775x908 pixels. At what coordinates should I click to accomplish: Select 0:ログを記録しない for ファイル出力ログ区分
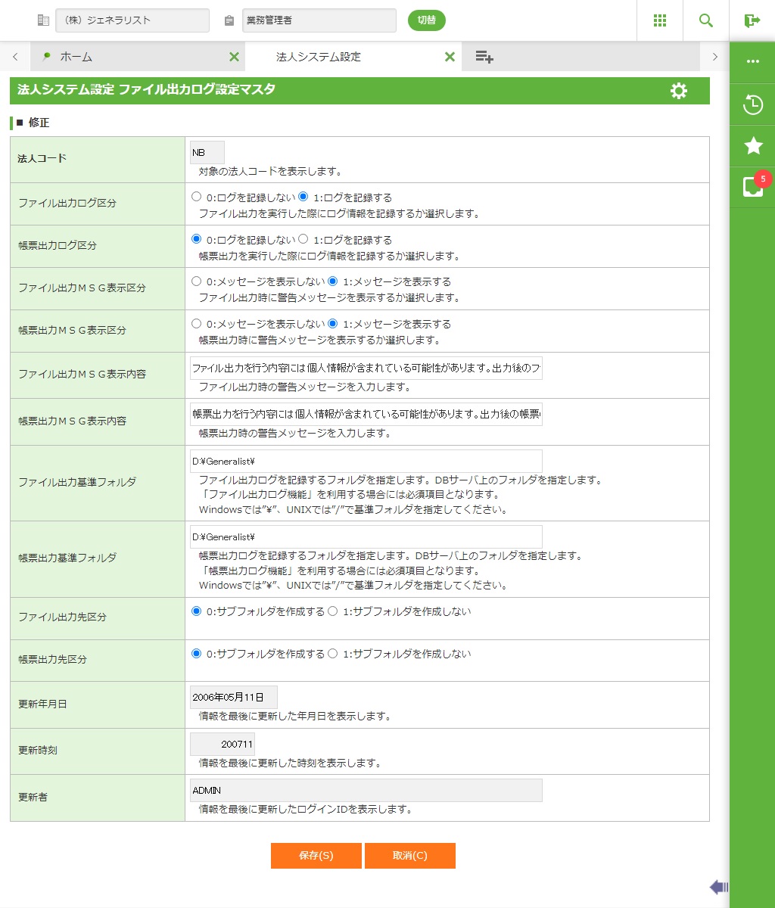(x=197, y=197)
